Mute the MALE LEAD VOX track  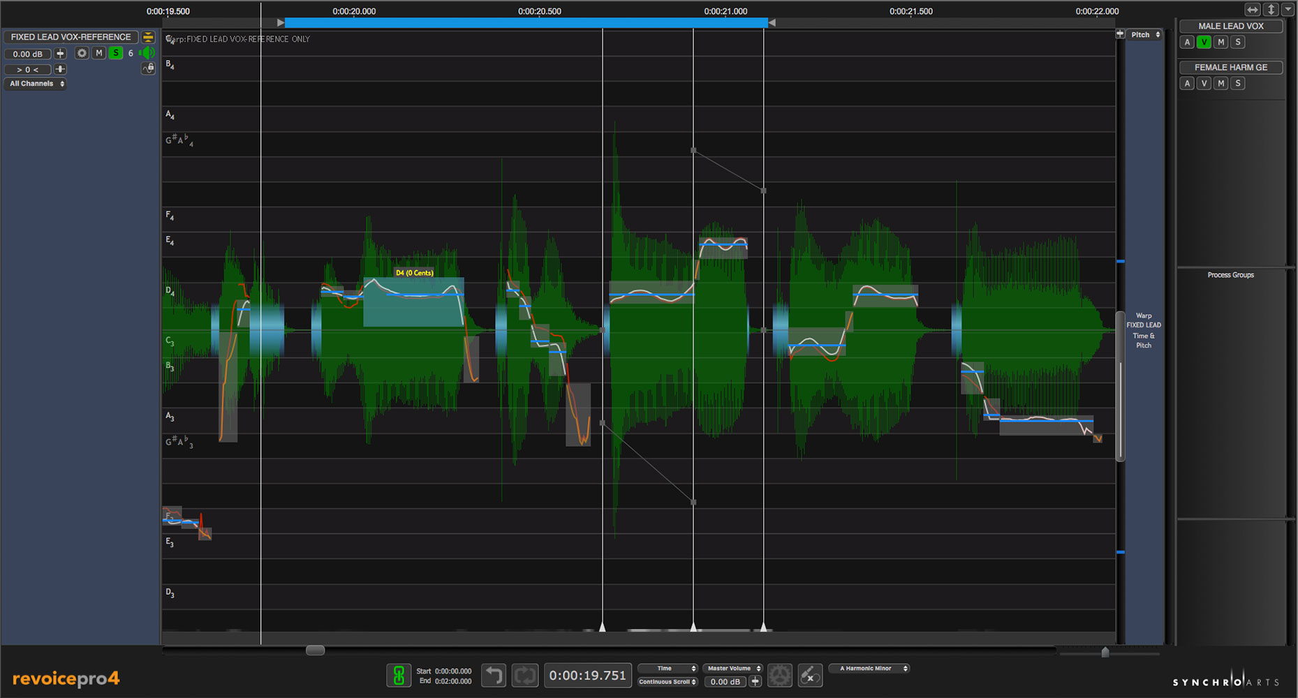(x=1220, y=42)
